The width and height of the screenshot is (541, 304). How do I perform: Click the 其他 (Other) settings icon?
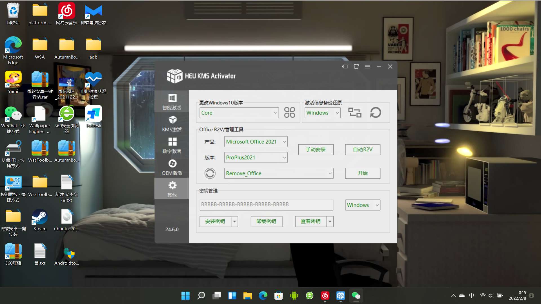(x=172, y=189)
